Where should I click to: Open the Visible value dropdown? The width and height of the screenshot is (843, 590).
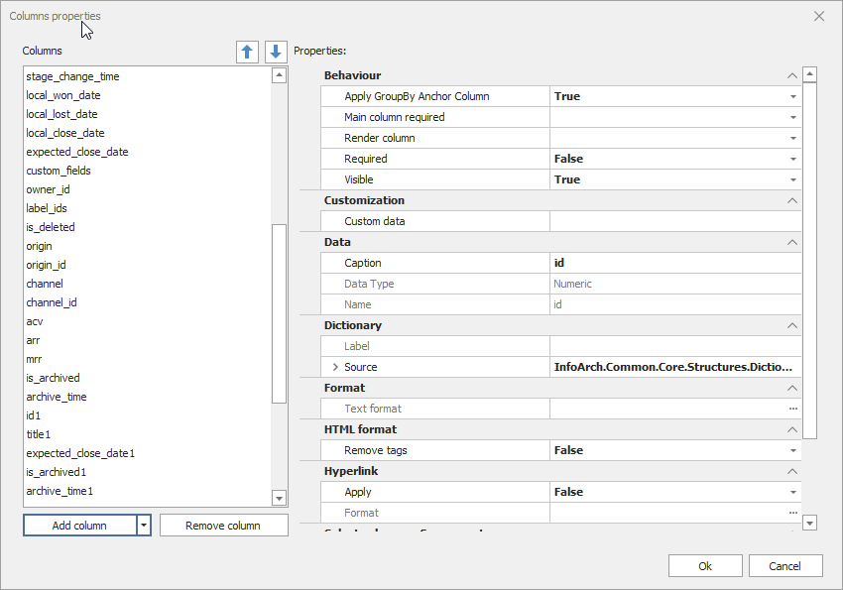tap(792, 179)
